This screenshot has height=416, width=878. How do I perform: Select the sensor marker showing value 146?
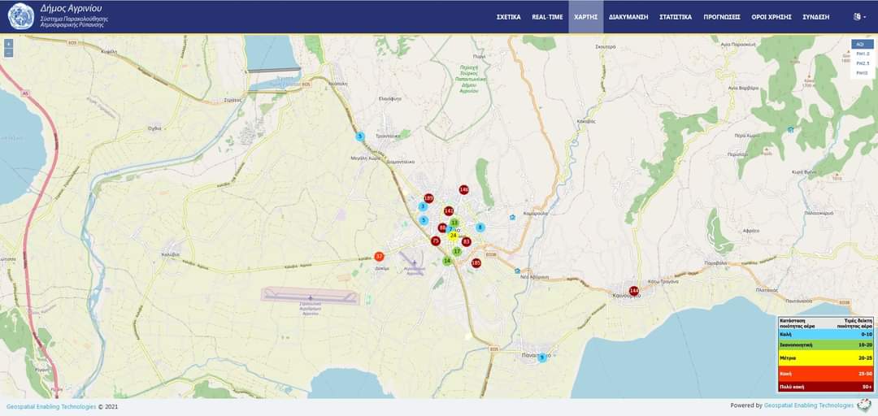463,189
